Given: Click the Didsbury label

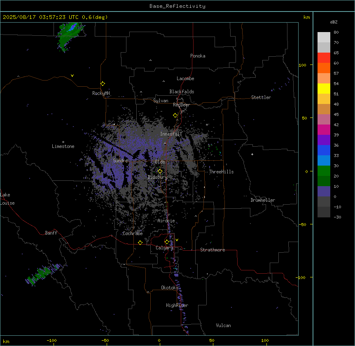Looking at the screenshot, I should coord(158,177).
